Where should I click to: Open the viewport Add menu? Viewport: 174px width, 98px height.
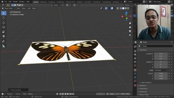coord(29,8)
